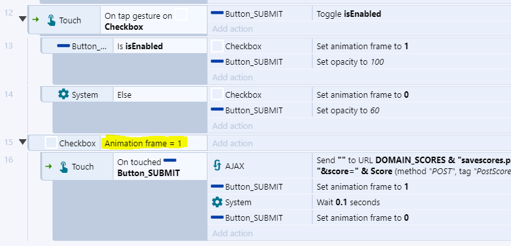Select the Button_SUBMIT icon in event 13 condition
Viewport: 511px width, 246px height.
[x=63, y=46]
